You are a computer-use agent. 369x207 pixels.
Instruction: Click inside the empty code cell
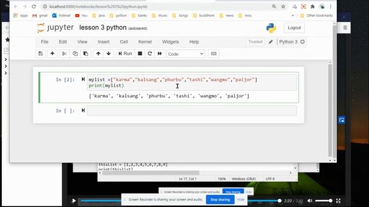click(192, 110)
